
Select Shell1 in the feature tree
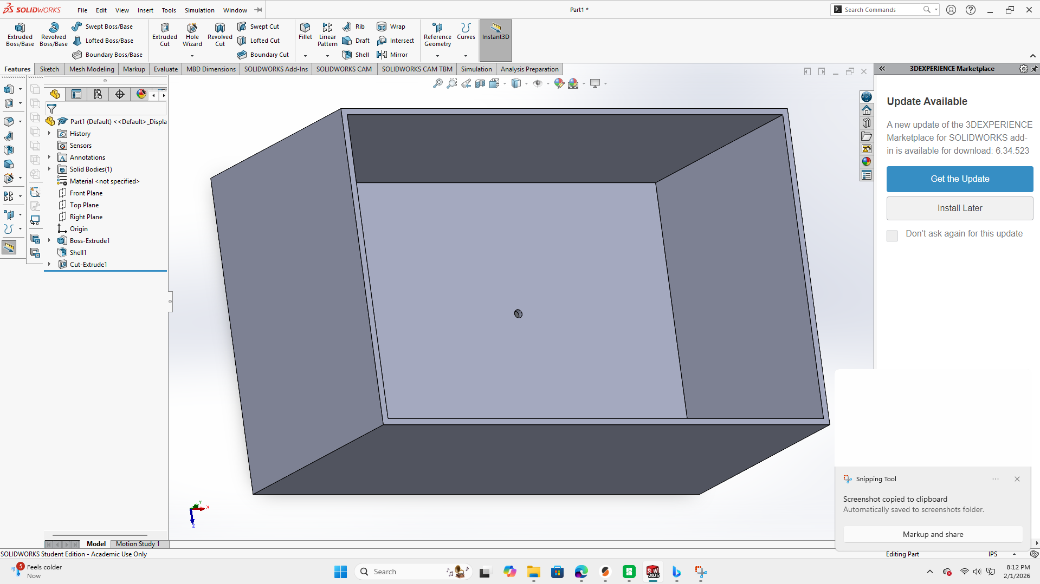tap(77, 252)
